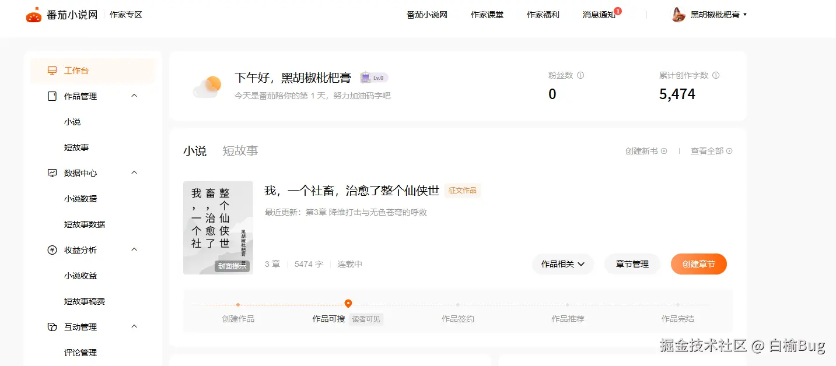Click the info icon beside 累计创作字数
This screenshot has height=366, width=836.
(x=716, y=75)
